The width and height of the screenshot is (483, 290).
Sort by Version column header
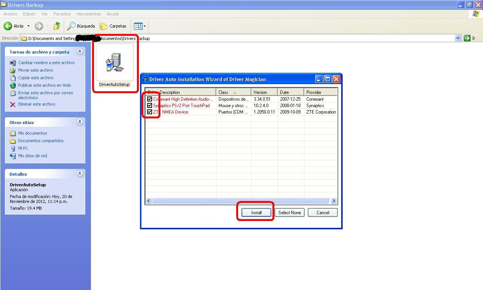[265, 92]
